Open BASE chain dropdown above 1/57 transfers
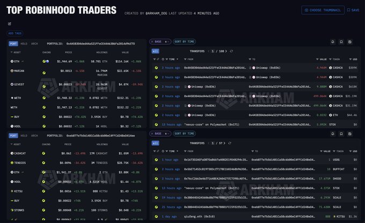This screenshot has height=223, width=365. coord(166,133)
